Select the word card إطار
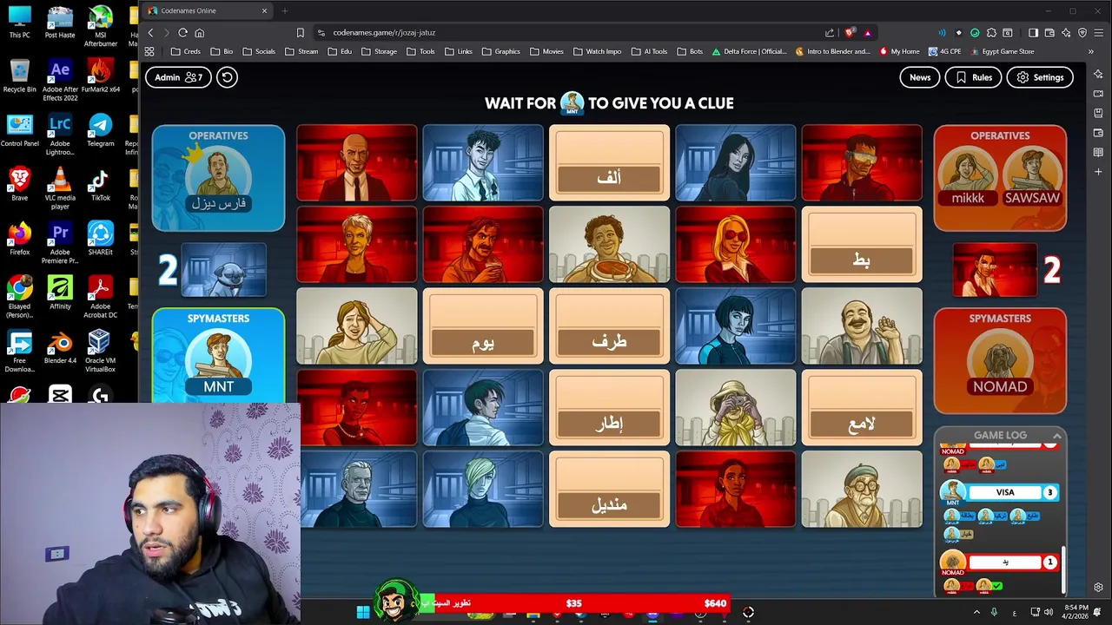 click(609, 409)
